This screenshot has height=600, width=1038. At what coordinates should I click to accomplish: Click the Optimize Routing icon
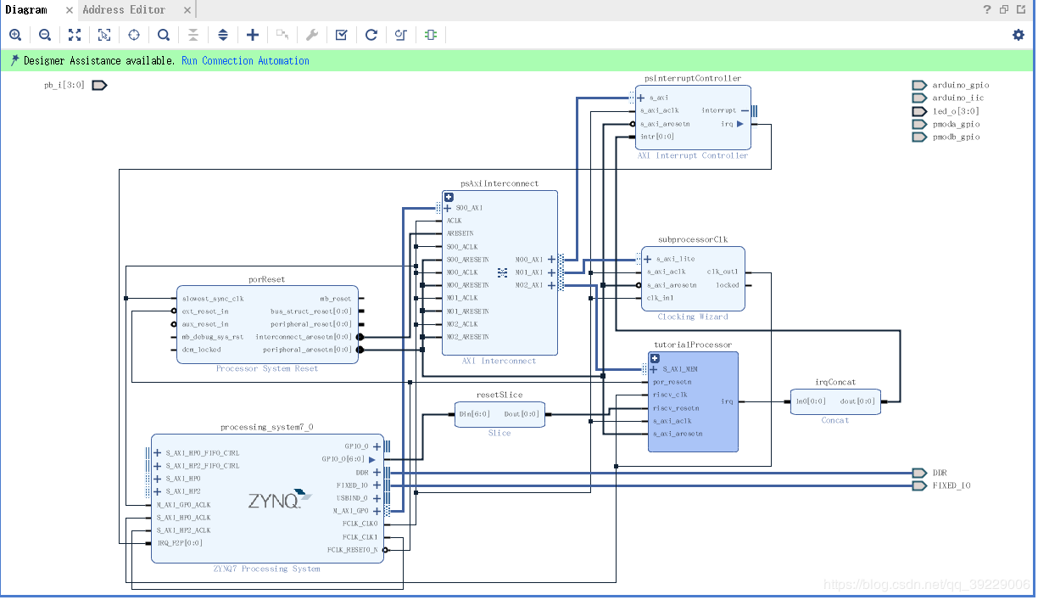click(401, 35)
